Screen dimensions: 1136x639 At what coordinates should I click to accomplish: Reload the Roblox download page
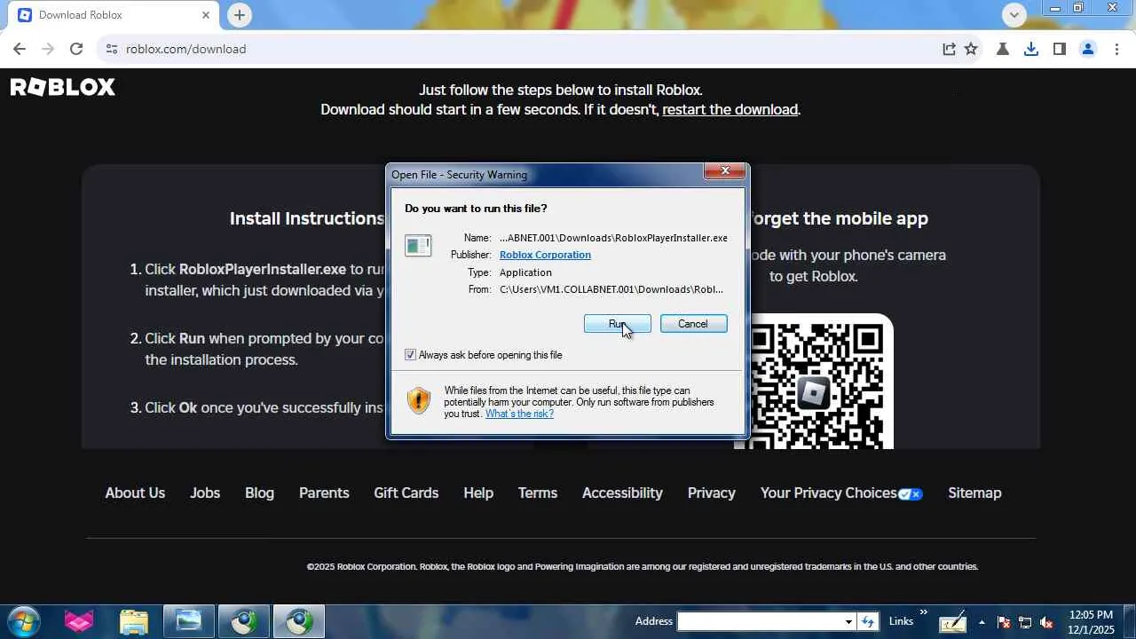tap(76, 49)
